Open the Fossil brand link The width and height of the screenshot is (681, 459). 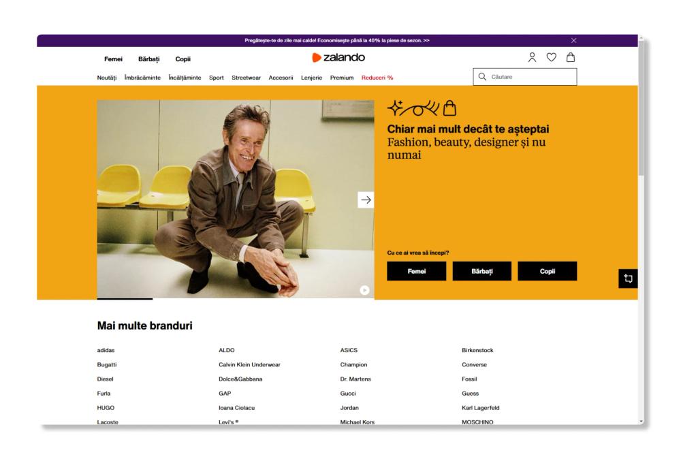click(469, 379)
